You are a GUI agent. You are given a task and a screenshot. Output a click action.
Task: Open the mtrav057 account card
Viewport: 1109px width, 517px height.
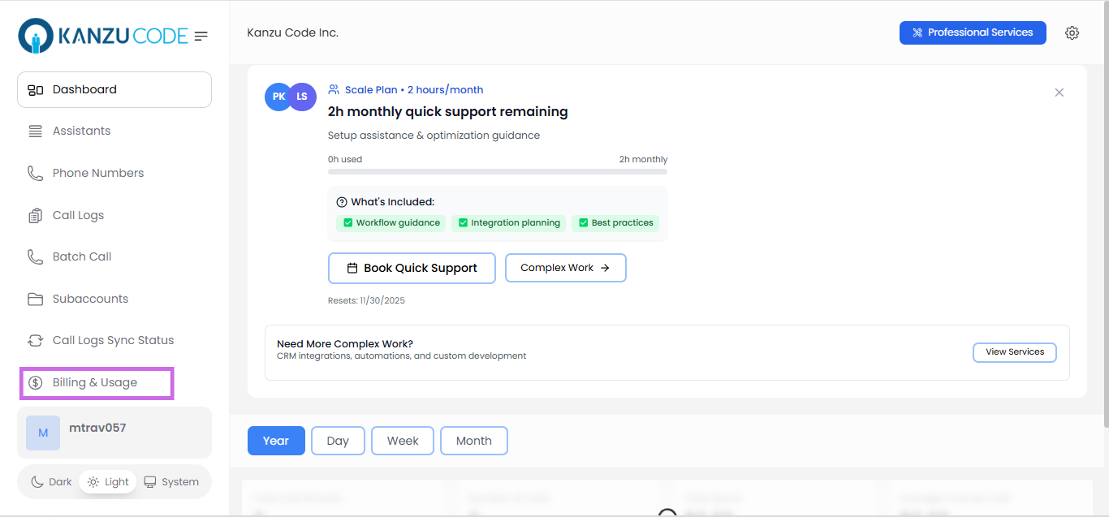(114, 433)
